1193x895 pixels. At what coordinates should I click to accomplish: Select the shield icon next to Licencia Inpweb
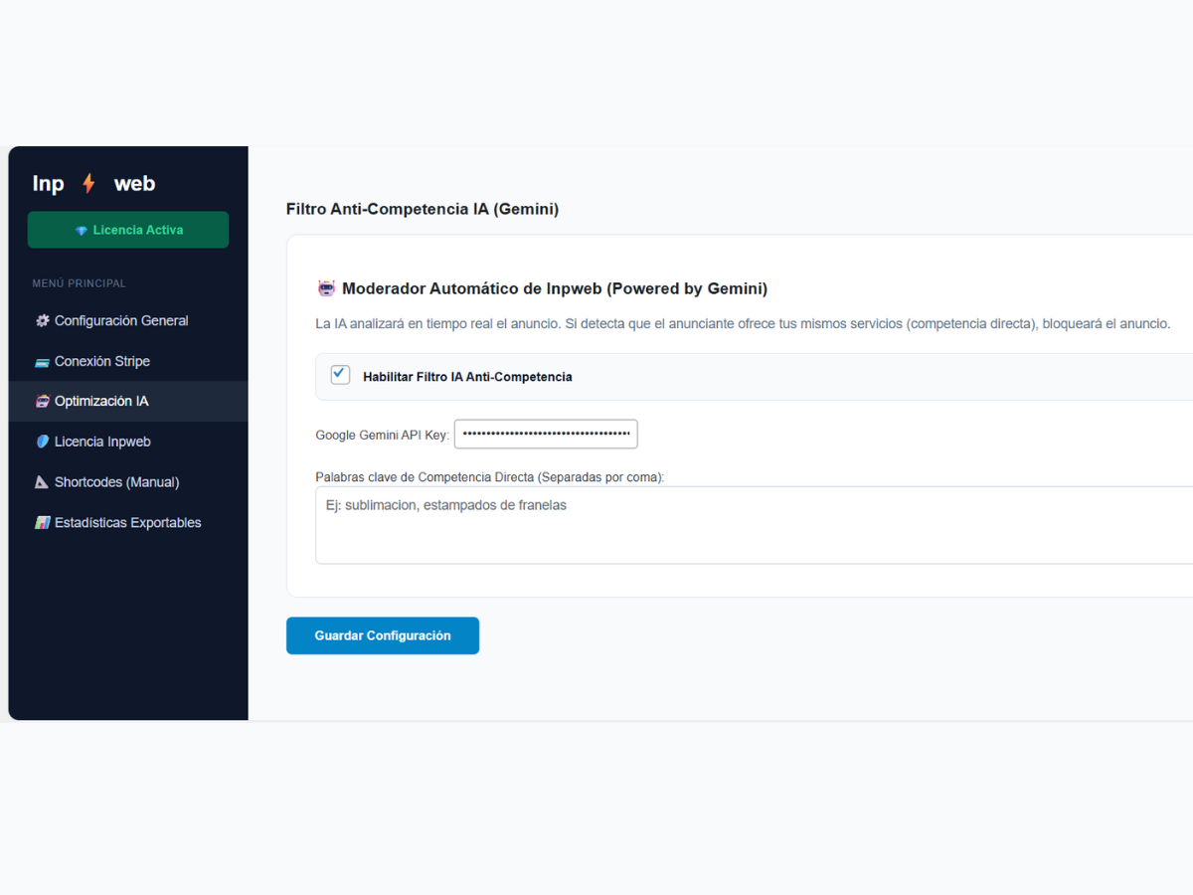[41, 442]
